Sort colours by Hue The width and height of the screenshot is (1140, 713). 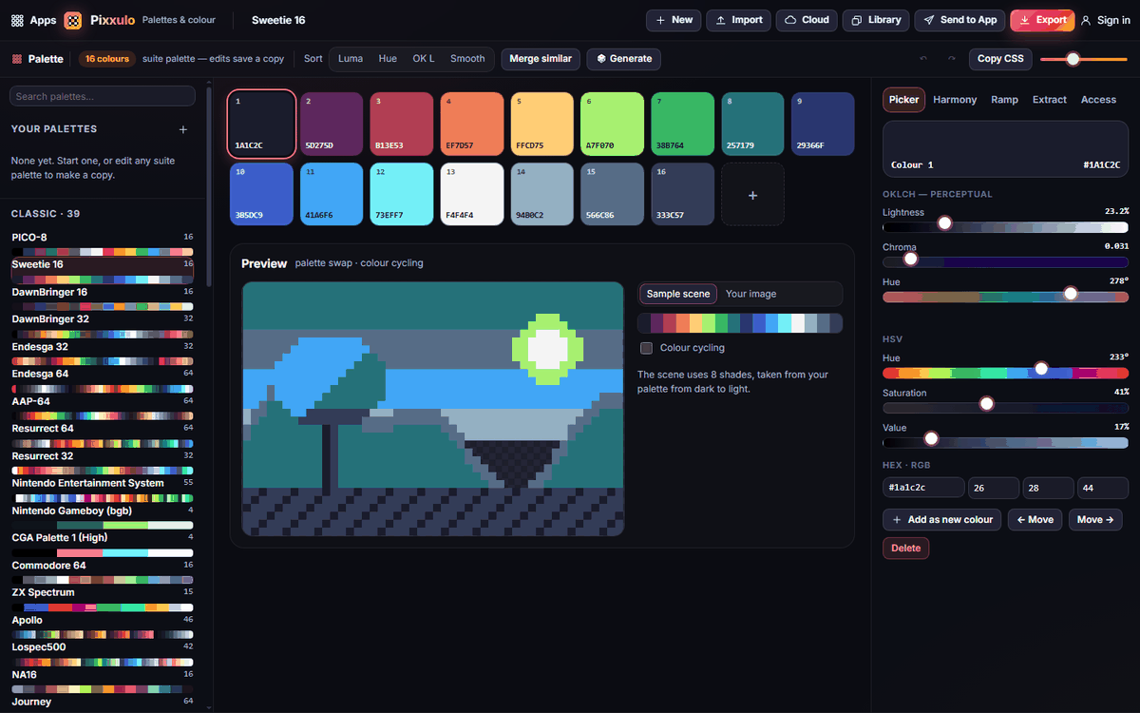tap(388, 59)
